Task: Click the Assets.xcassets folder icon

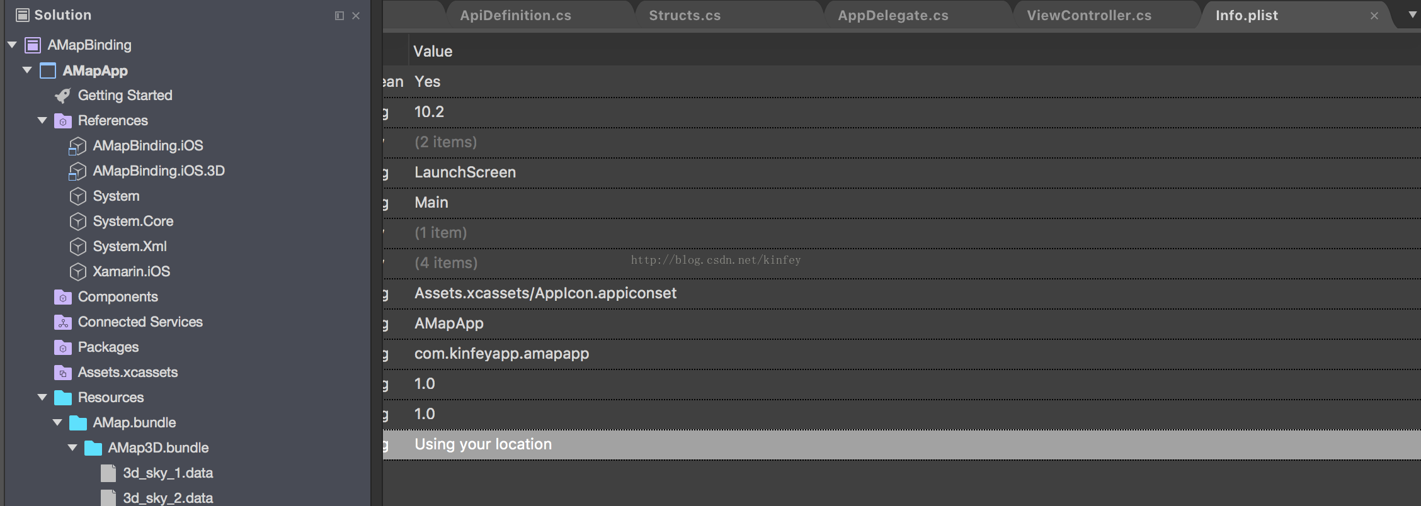Action: click(x=63, y=373)
